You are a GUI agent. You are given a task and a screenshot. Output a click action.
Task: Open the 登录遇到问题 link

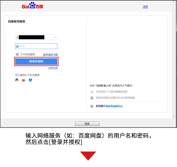click(x=51, y=55)
